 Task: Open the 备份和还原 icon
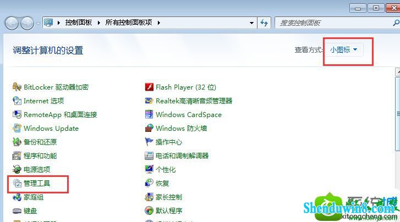pyautogui.click(x=17, y=142)
